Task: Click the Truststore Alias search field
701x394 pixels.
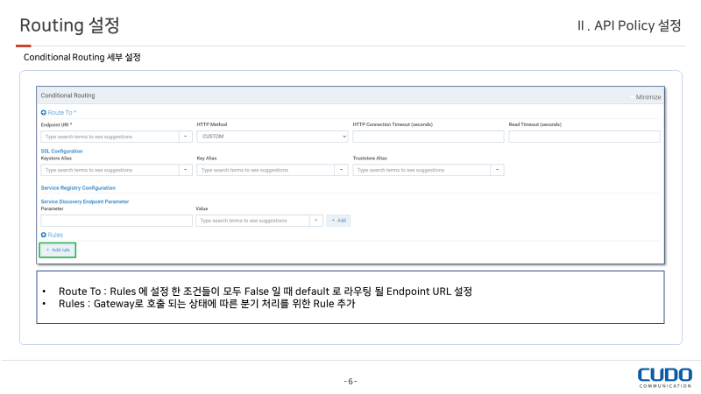Action: tap(421, 170)
